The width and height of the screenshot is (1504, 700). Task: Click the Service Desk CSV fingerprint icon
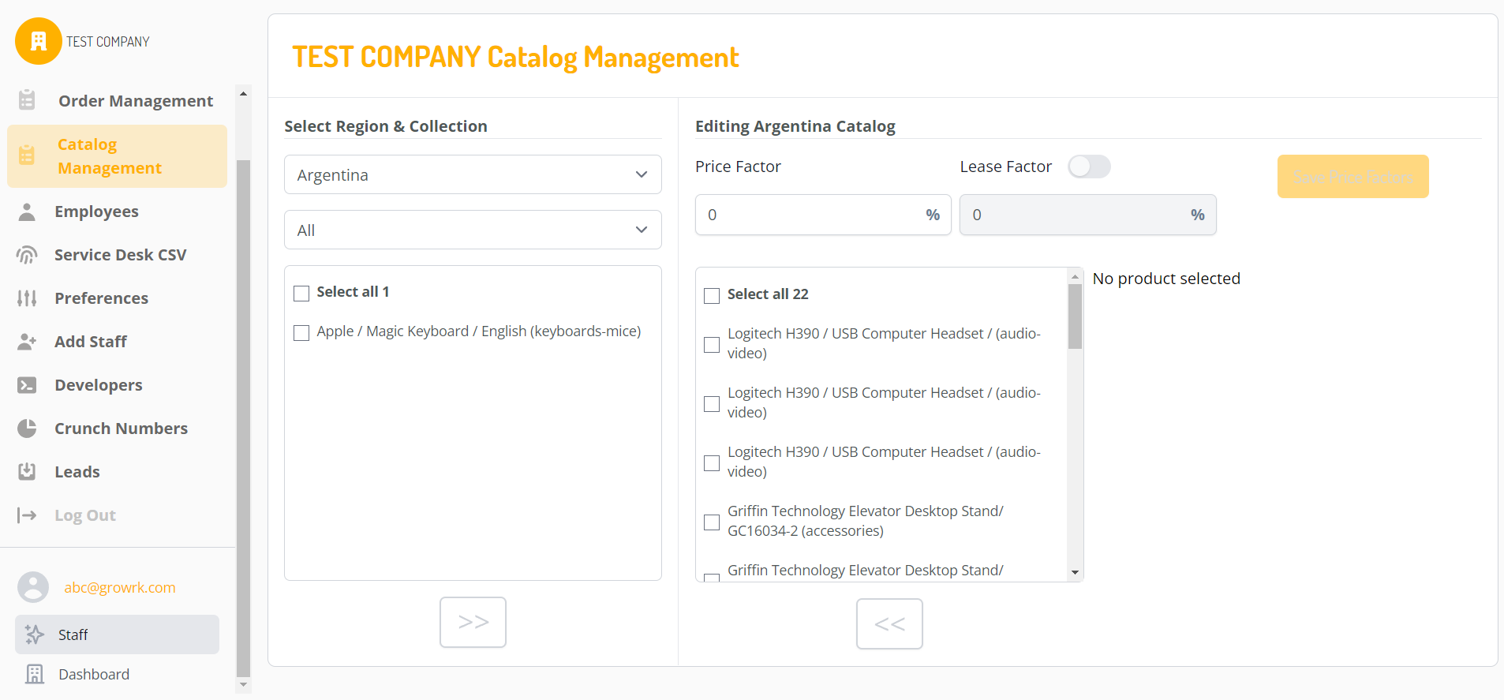click(x=27, y=255)
